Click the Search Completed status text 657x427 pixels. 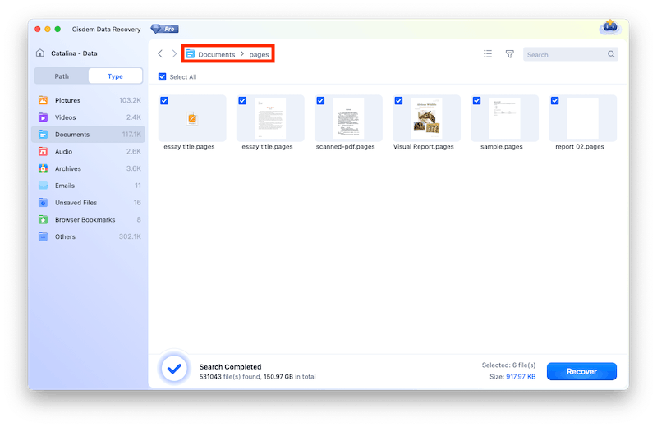(230, 367)
